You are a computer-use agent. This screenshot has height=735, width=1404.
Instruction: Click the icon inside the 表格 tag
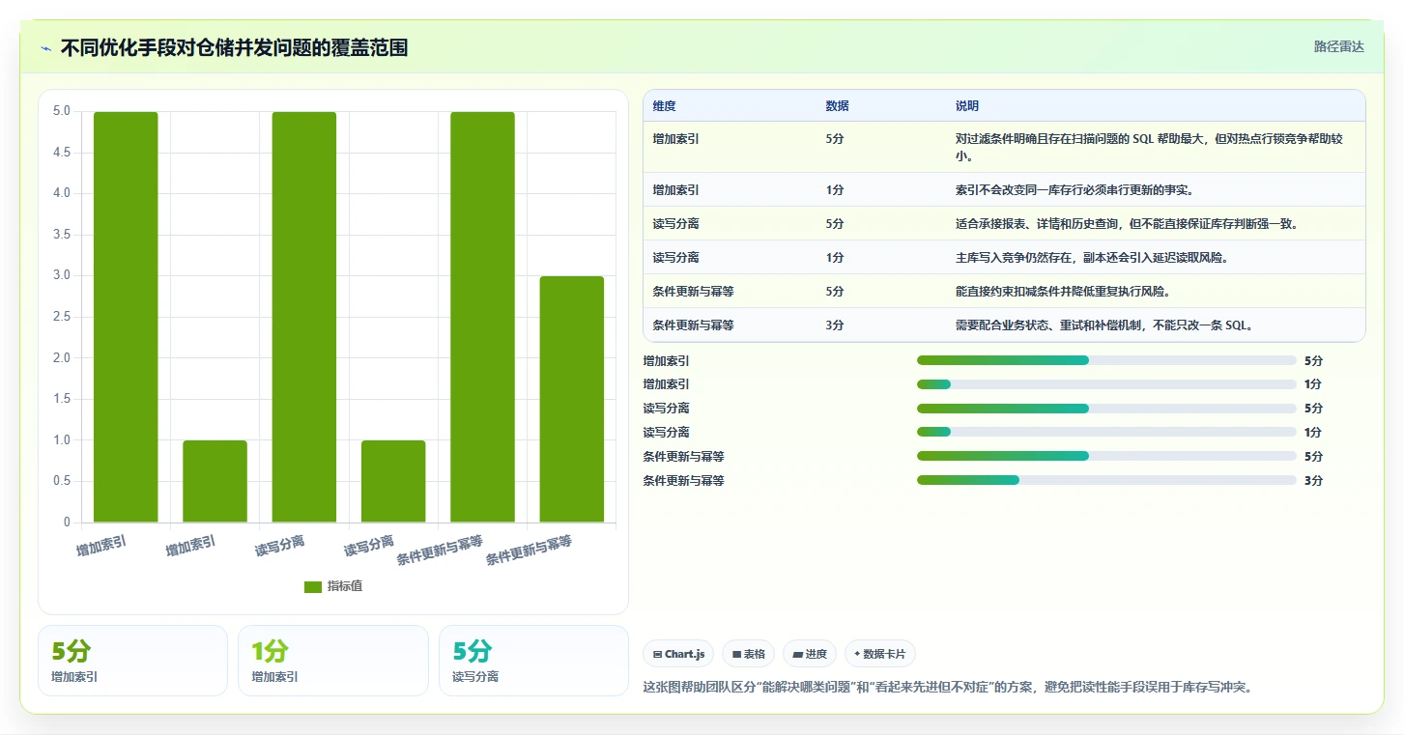coord(736,655)
